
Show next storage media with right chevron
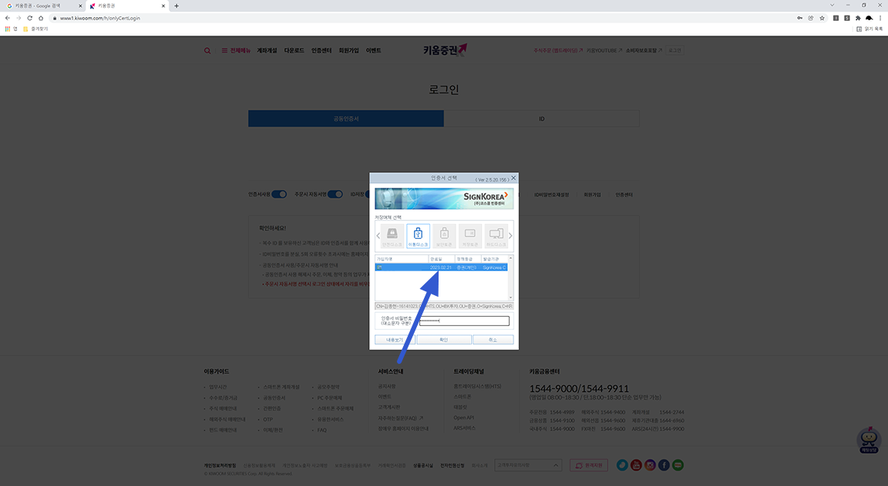(x=510, y=236)
